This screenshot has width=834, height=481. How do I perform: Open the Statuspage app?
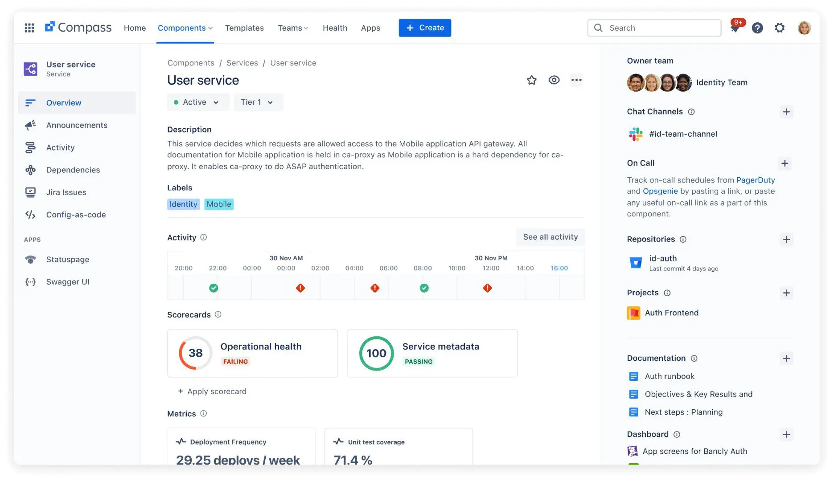[x=77, y=259]
